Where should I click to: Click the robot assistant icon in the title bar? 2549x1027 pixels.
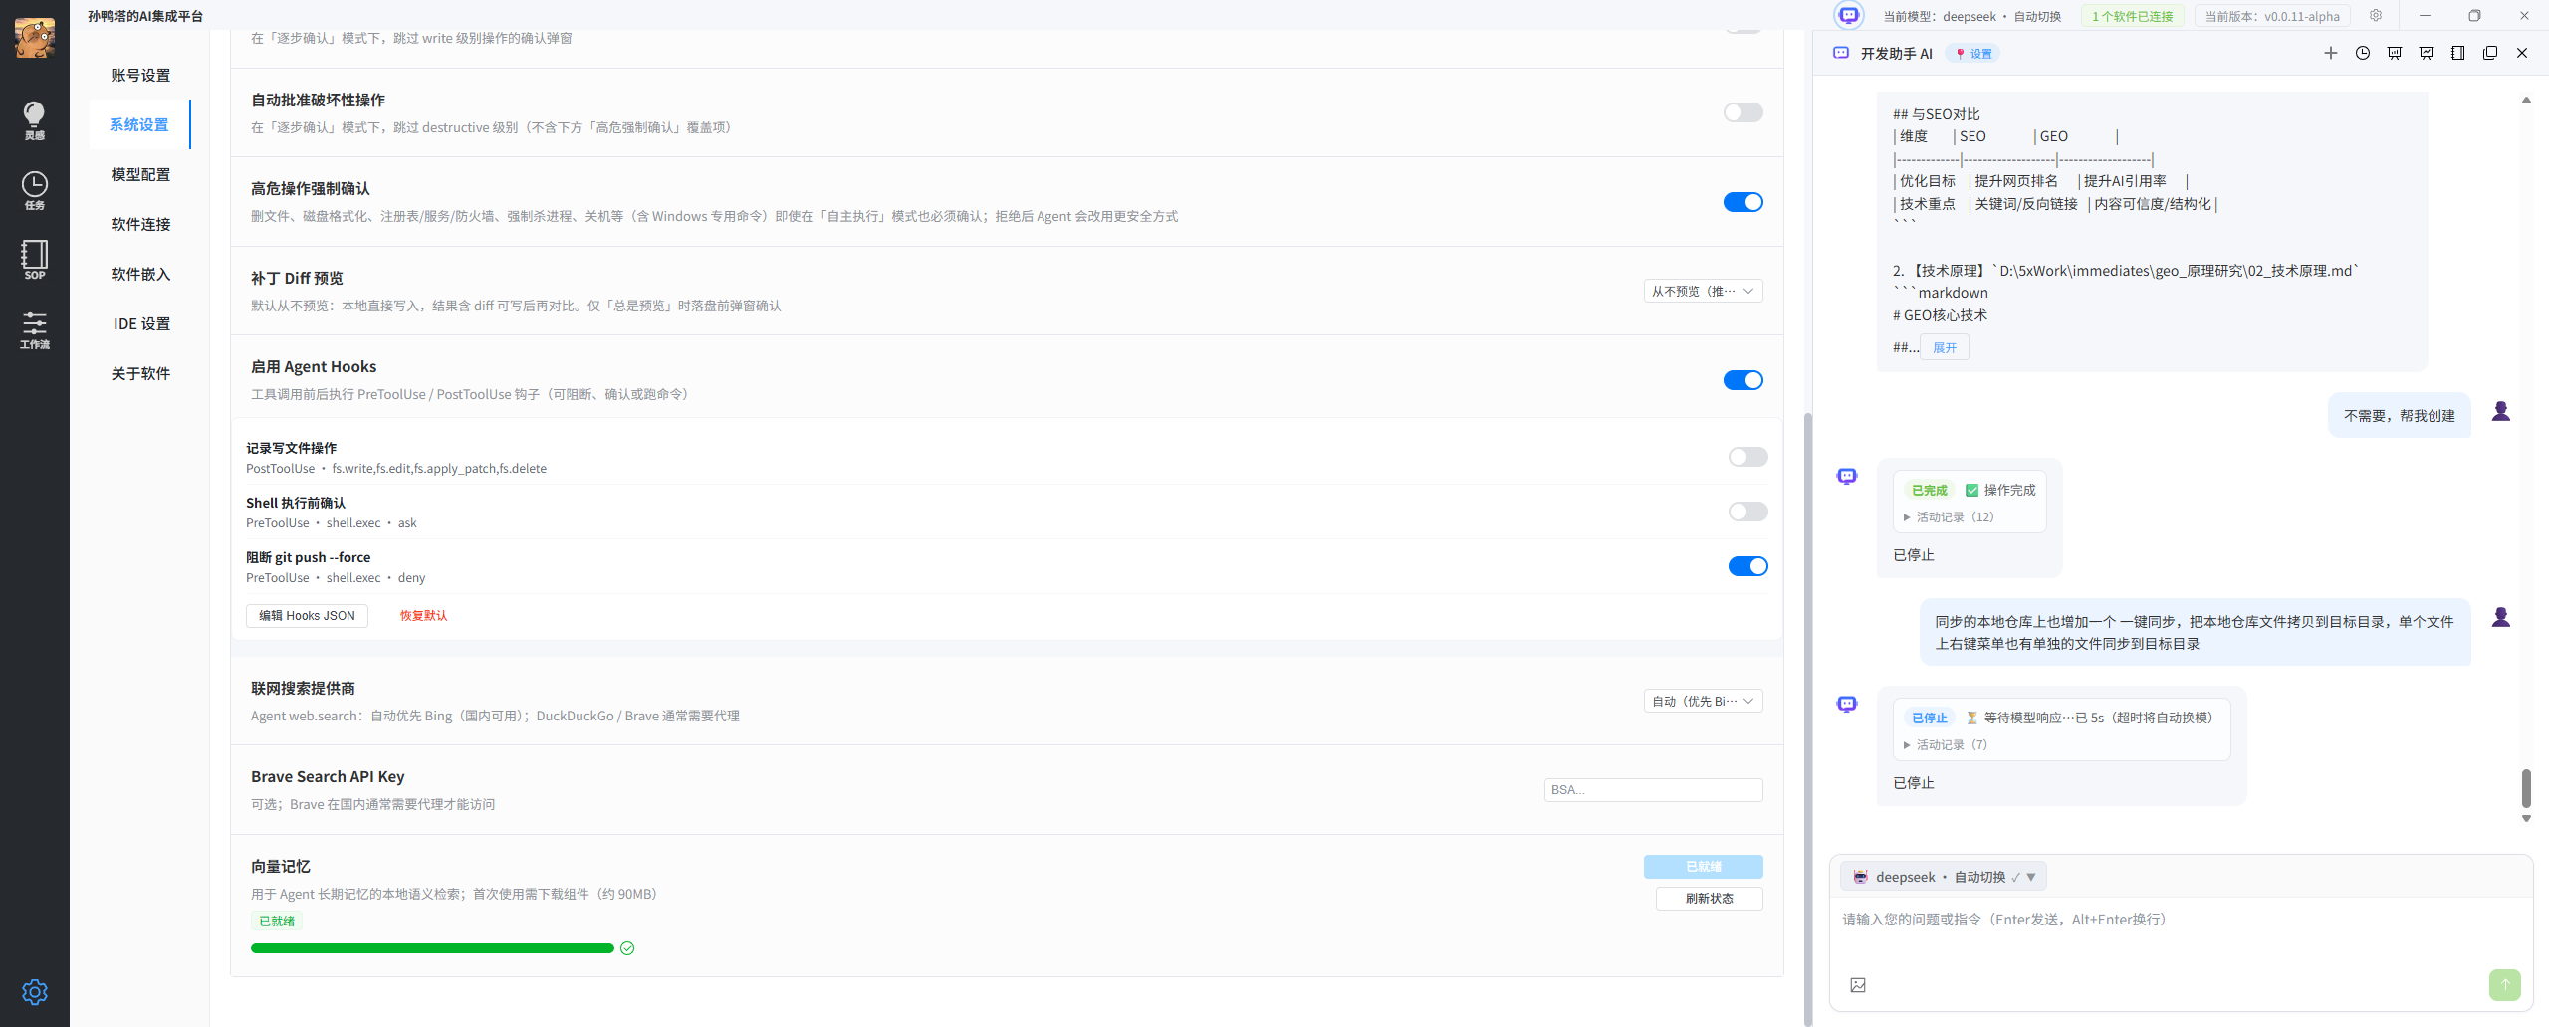[x=1849, y=15]
